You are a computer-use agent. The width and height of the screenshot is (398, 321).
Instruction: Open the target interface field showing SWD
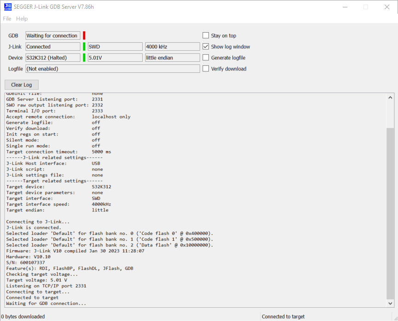click(x=115, y=46)
